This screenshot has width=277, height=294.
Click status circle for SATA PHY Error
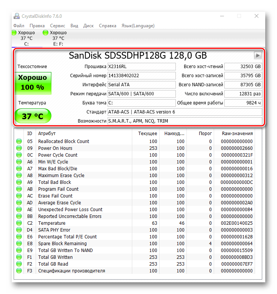click(19, 230)
